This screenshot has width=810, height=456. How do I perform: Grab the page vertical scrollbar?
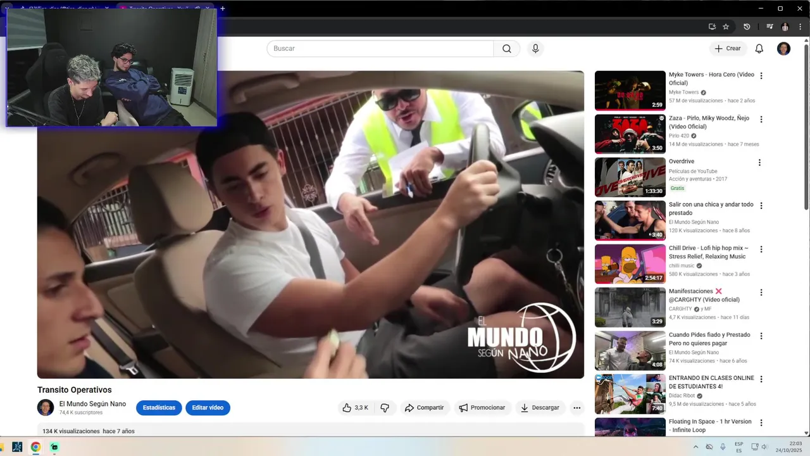click(x=806, y=127)
